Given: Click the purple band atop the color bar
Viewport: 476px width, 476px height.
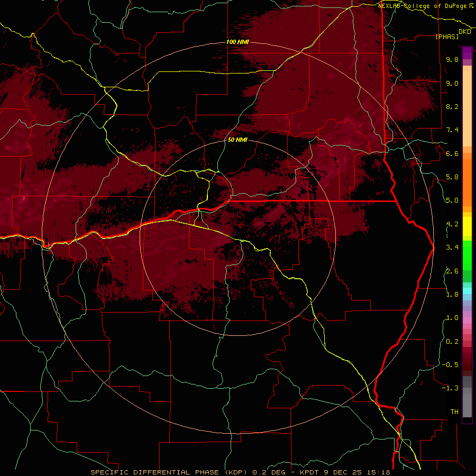Looking at the screenshot, I should (467, 53).
